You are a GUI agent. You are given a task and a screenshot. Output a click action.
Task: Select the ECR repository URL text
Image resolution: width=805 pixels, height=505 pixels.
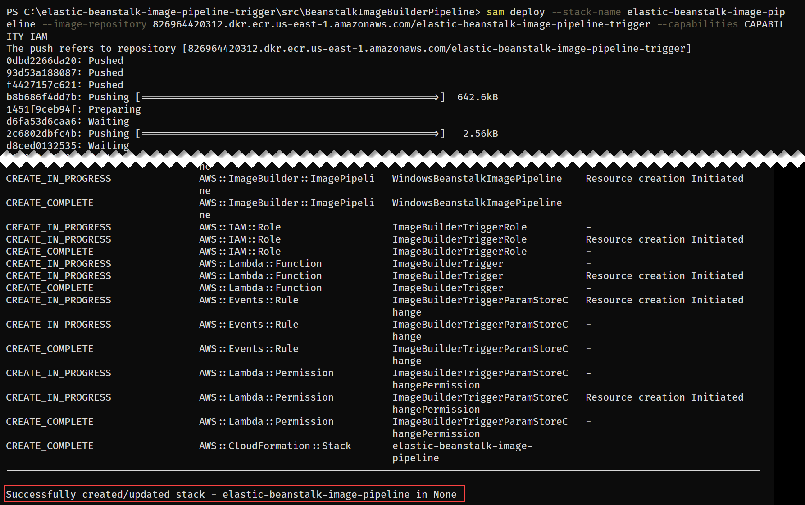point(401,24)
